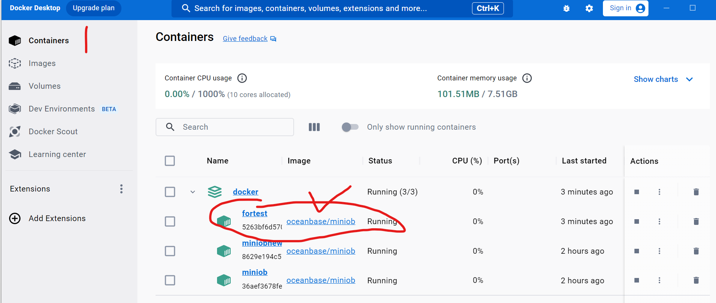Screen dimensions: 716x303
Task: Click Add Extensions plus icon
Action: pyautogui.click(x=15, y=218)
